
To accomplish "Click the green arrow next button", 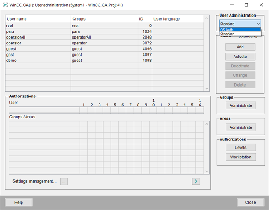I will tap(195, 181).
